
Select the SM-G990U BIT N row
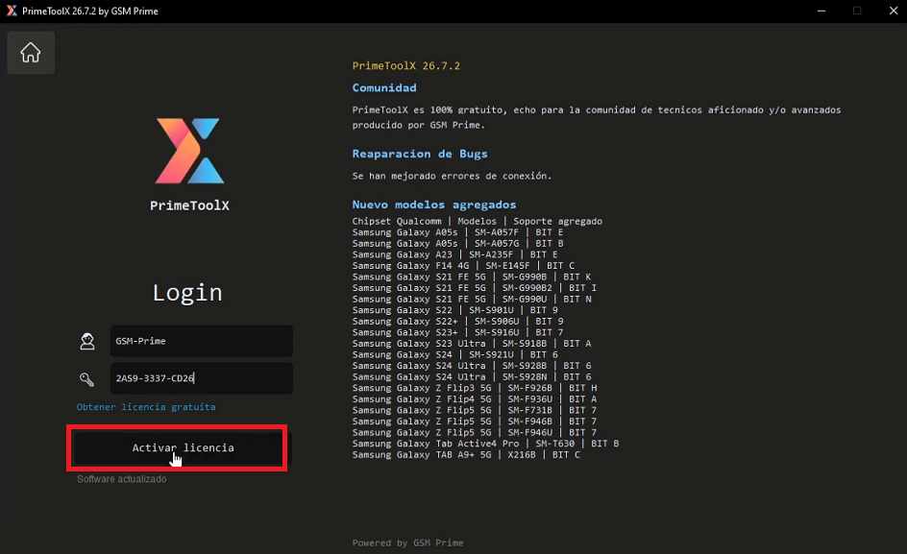(x=472, y=299)
